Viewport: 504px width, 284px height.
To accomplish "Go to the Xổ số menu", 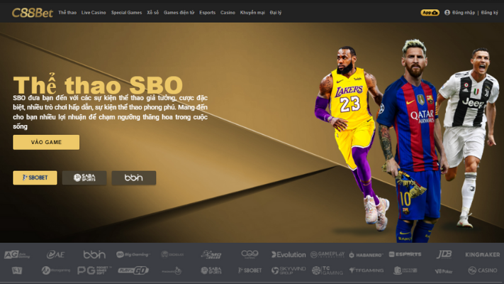I will click(152, 13).
